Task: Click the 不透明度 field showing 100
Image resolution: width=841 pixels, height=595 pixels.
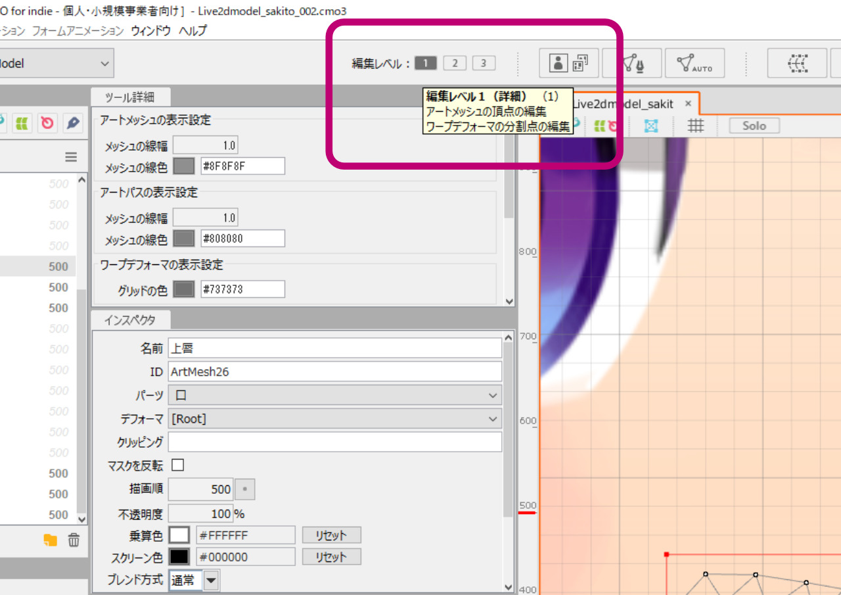Action: [200, 513]
